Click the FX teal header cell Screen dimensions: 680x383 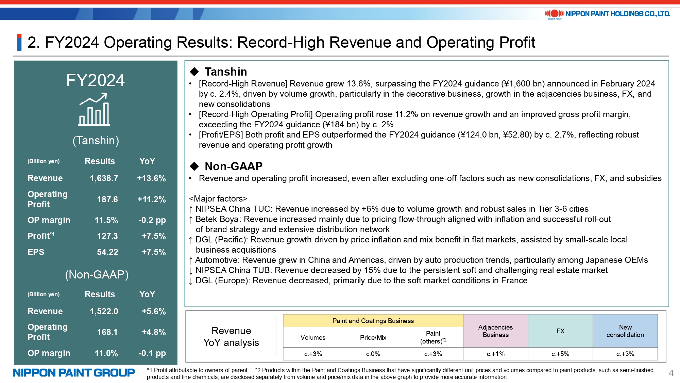(x=560, y=331)
